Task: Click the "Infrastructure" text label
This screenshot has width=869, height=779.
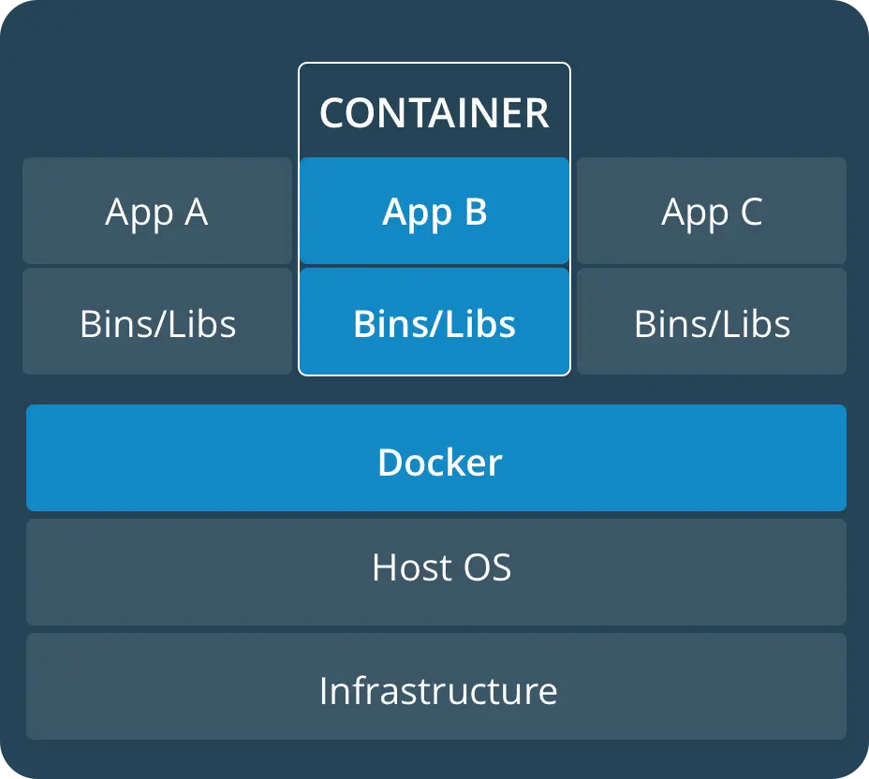Action: click(x=438, y=691)
